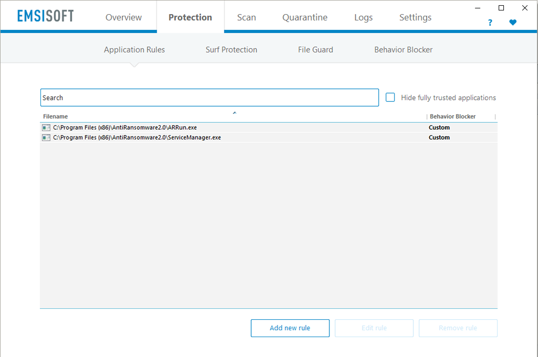Open the Settings tab
This screenshot has width=538, height=357.
(x=415, y=17)
